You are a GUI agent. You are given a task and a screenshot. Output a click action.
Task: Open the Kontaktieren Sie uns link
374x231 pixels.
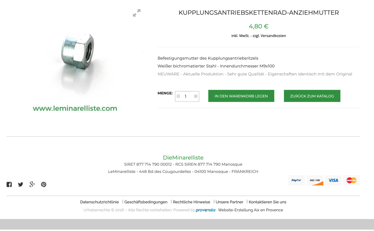267,202
